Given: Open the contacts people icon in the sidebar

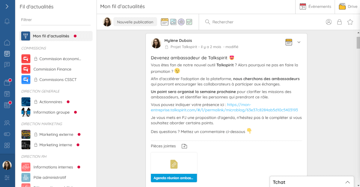Looking at the screenshot, I should tap(7, 123).
